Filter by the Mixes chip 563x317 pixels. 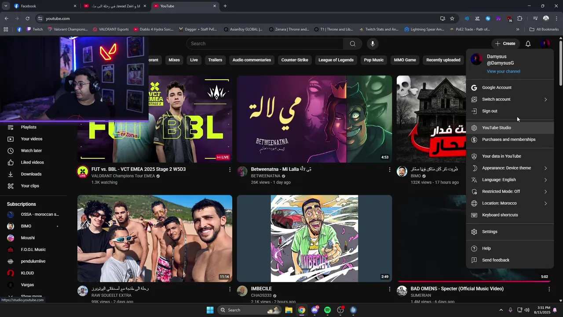click(174, 60)
